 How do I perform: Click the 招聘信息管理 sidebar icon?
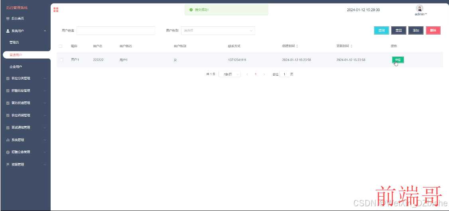(x=8, y=91)
